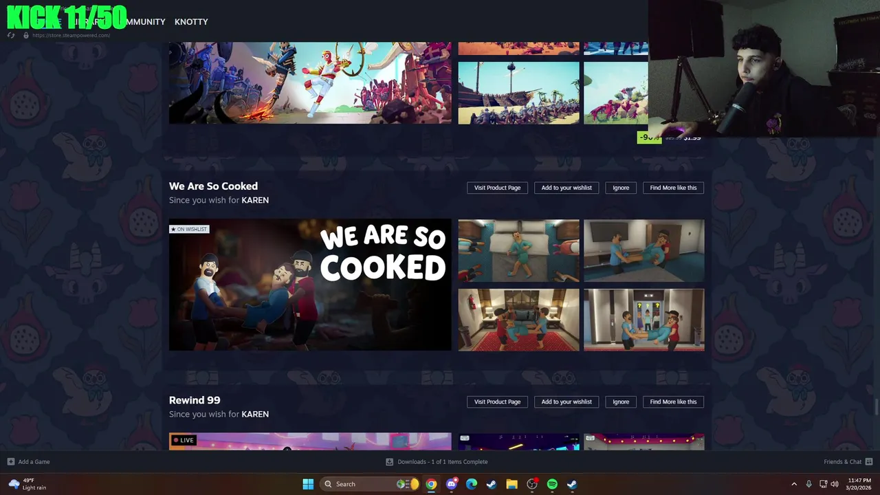Click the microphone icon in the system tray
The width and height of the screenshot is (880, 495).
pos(808,484)
